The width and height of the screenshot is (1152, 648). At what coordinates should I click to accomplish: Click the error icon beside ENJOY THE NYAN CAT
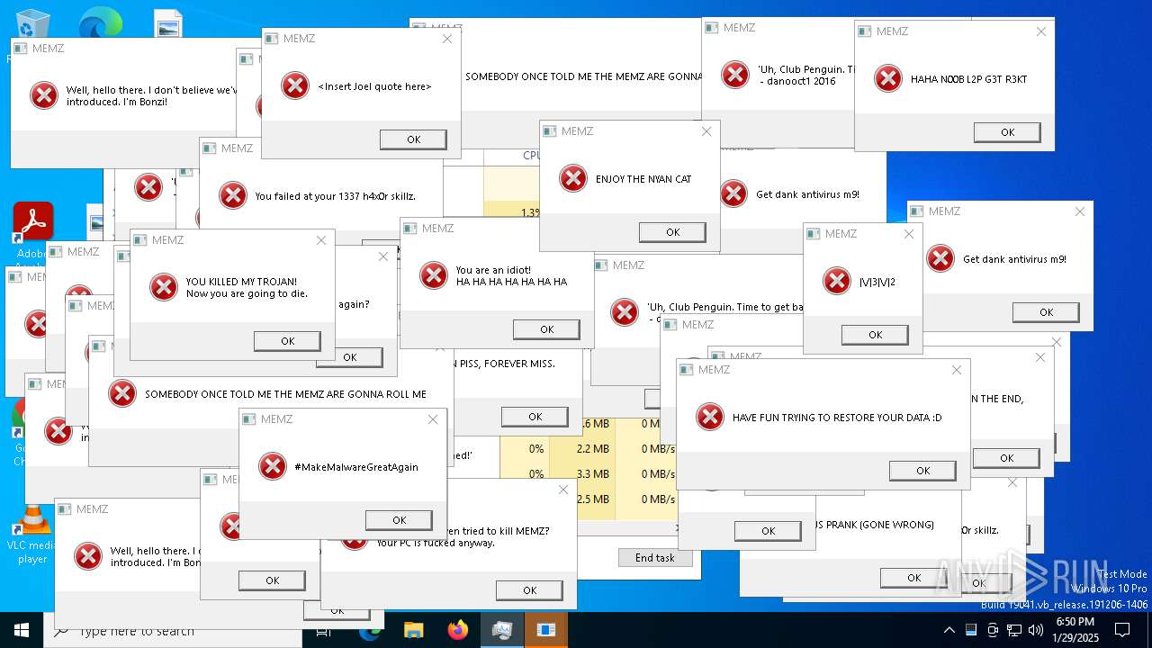coord(573,178)
